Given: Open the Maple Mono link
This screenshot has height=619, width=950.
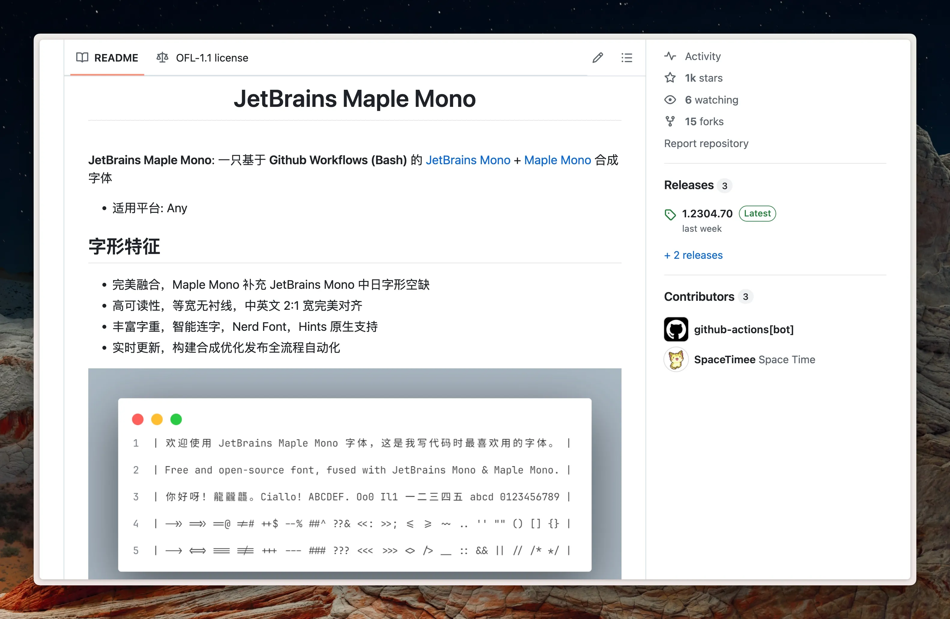Looking at the screenshot, I should (x=557, y=160).
